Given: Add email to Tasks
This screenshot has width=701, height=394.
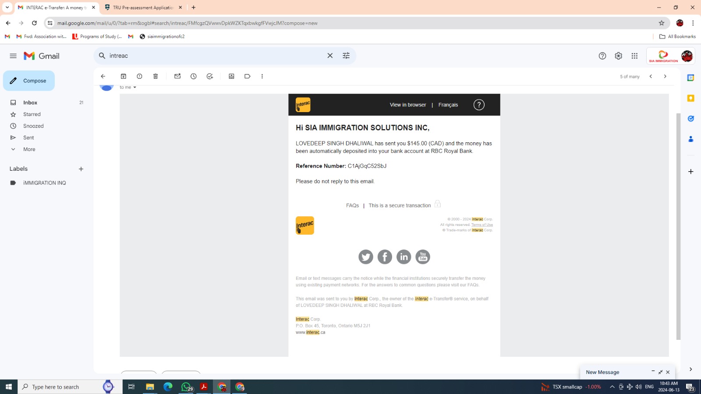Looking at the screenshot, I should click(210, 76).
